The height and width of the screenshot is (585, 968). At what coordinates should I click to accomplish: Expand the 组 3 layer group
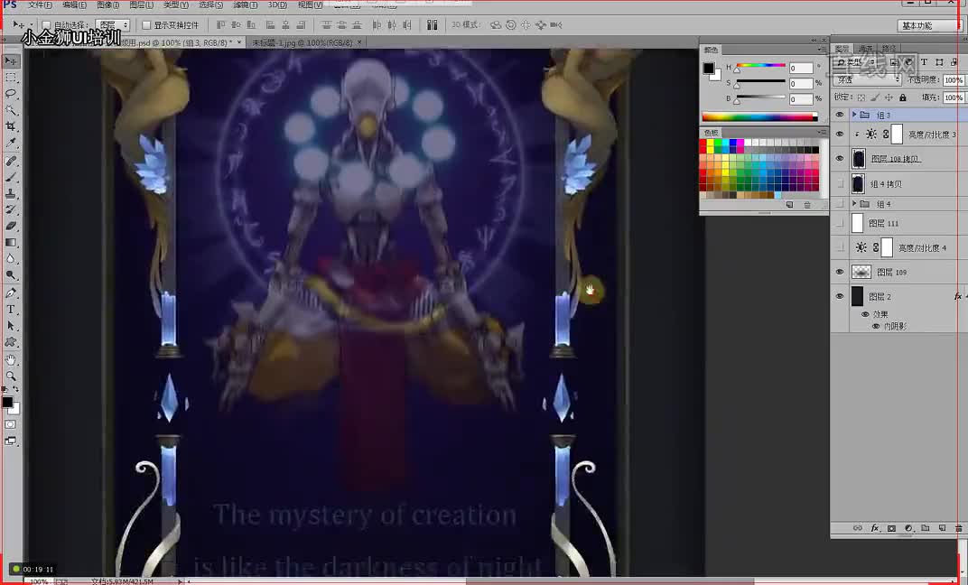coord(854,116)
